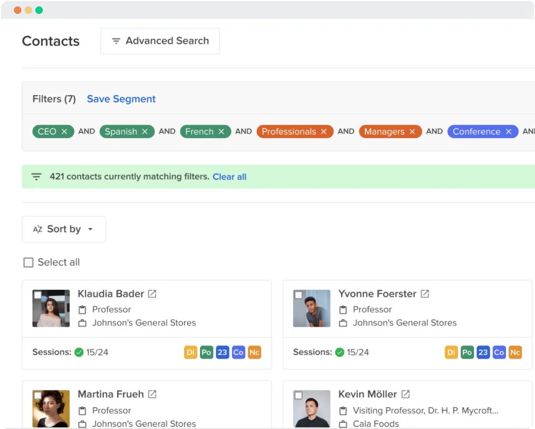Click the green session checkmark on Yvonne Foerster's card
The height and width of the screenshot is (429, 535).
point(340,353)
